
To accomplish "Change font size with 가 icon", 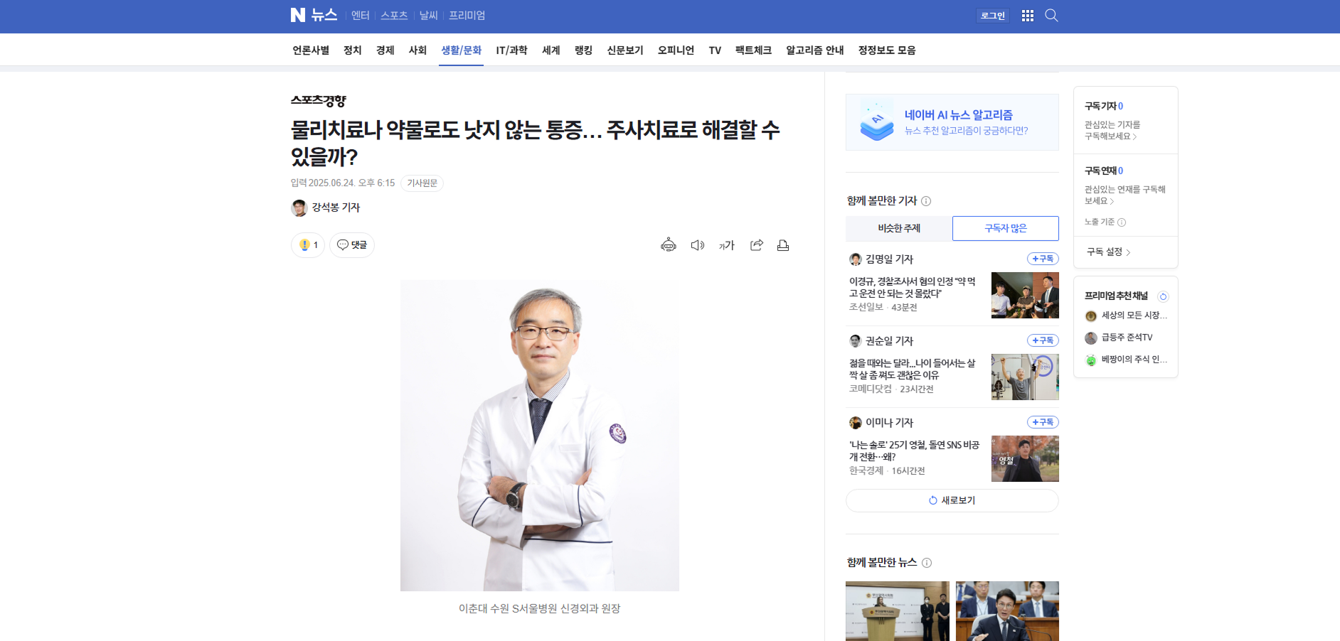I will (726, 245).
